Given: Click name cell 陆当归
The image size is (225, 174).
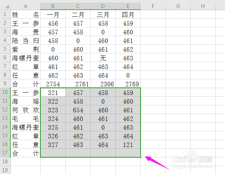Looking at the screenshot, I should [x=26, y=41].
